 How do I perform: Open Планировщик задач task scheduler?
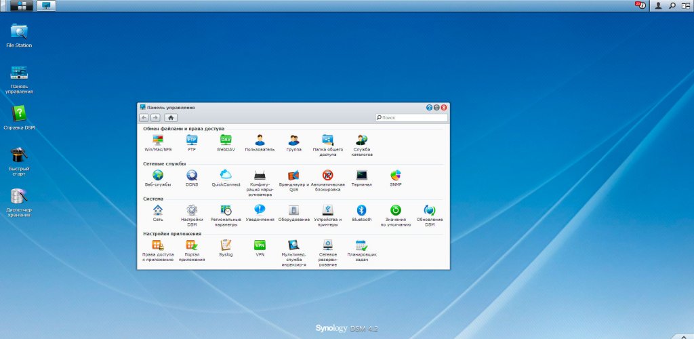[x=361, y=245]
